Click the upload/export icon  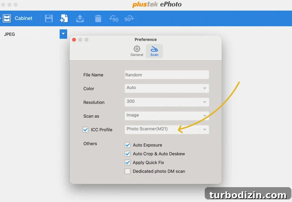coord(80,19)
